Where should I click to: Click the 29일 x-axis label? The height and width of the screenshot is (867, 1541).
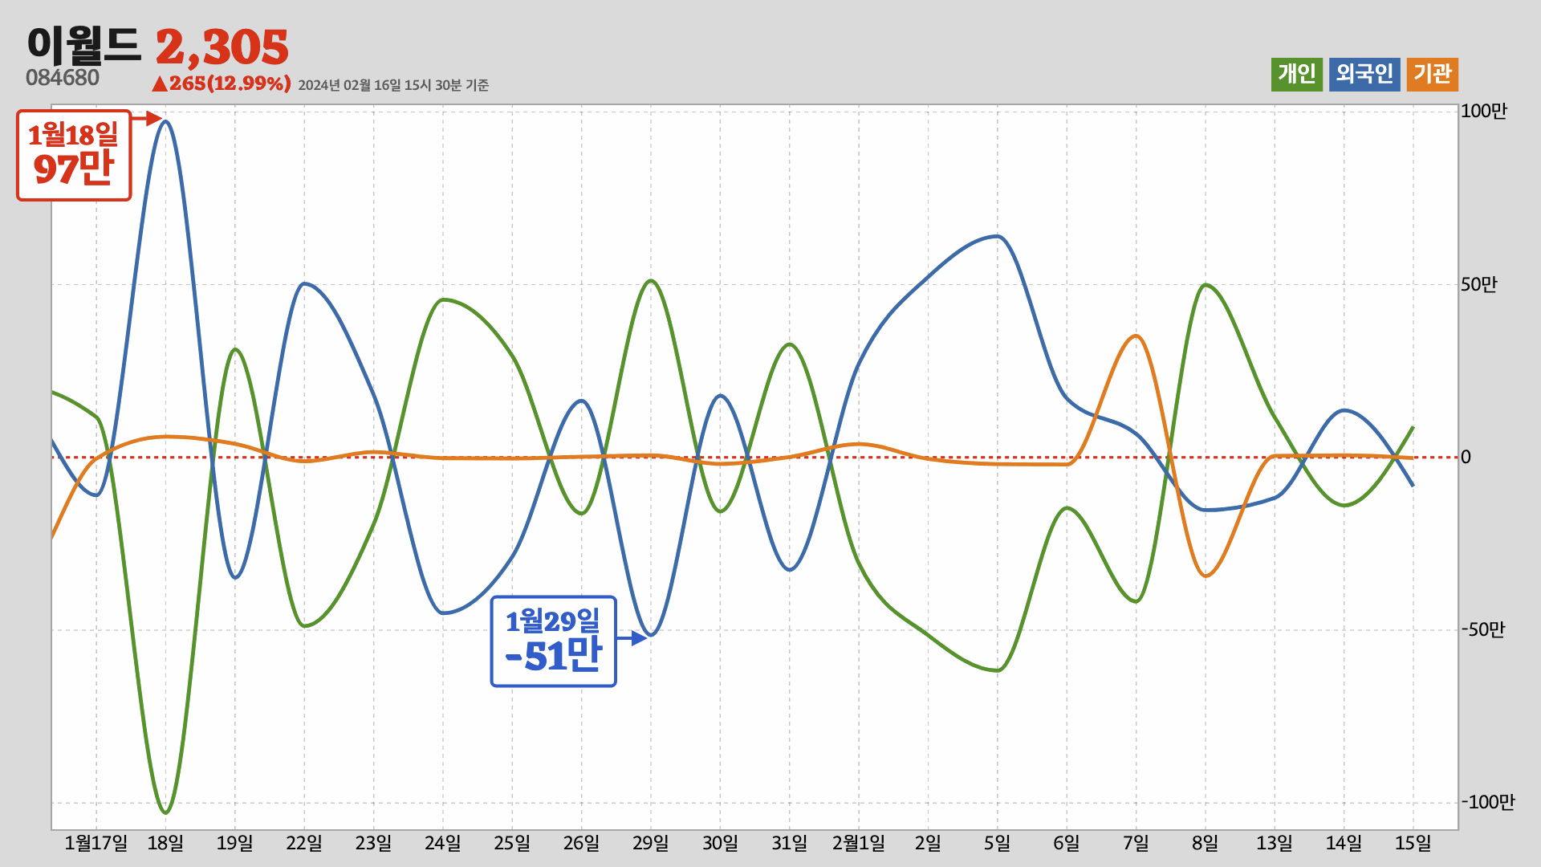(x=651, y=844)
